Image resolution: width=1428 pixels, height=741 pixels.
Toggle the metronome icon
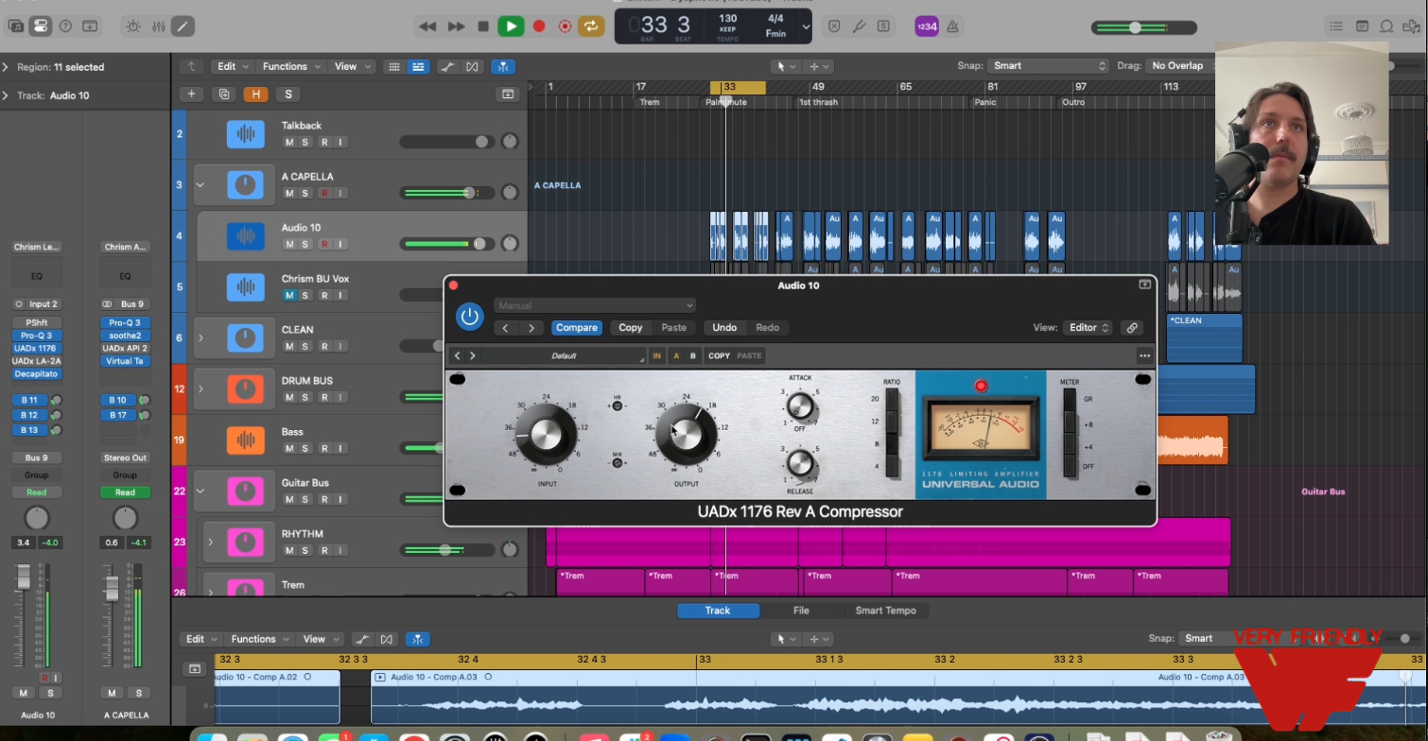pos(952,26)
